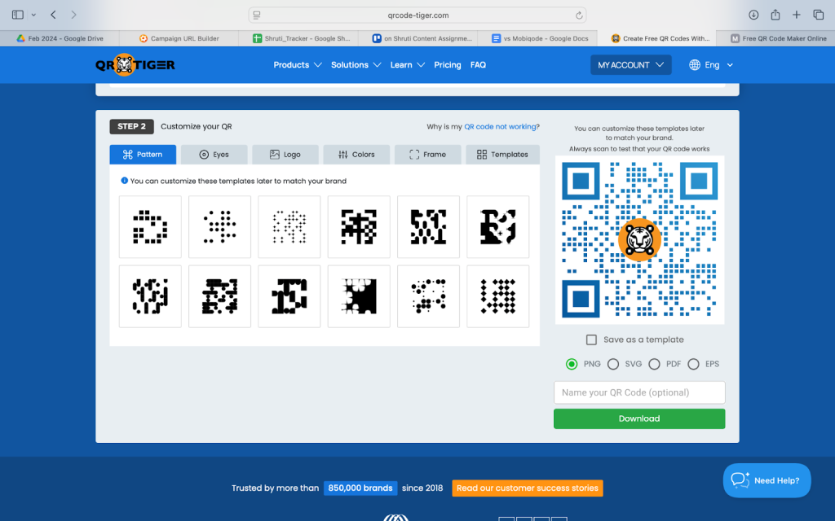The image size is (835, 521).
Task: Click the Name your QR Code field
Action: [x=638, y=392]
